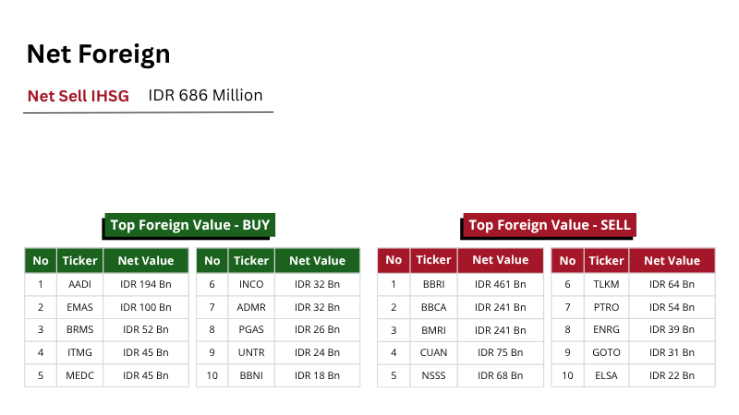Click the IDR 686 Million value
This screenshot has height=415, width=739.
pos(205,96)
